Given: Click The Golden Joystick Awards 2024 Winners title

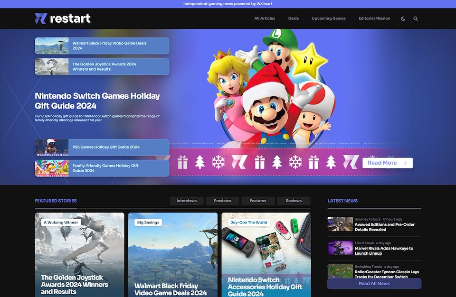Looking at the screenshot, I should click(75, 285).
